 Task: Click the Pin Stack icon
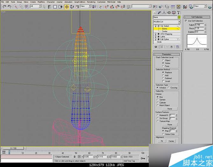(156, 47)
